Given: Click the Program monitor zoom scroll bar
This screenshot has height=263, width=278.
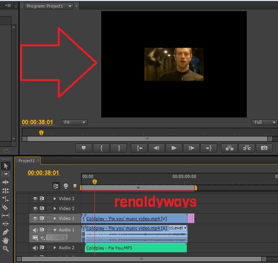Looking at the screenshot, I should point(148,139).
